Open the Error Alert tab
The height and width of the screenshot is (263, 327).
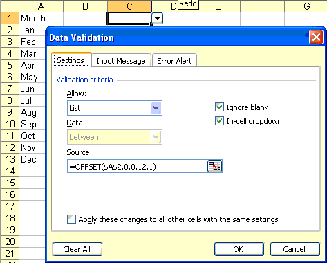(174, 61)
